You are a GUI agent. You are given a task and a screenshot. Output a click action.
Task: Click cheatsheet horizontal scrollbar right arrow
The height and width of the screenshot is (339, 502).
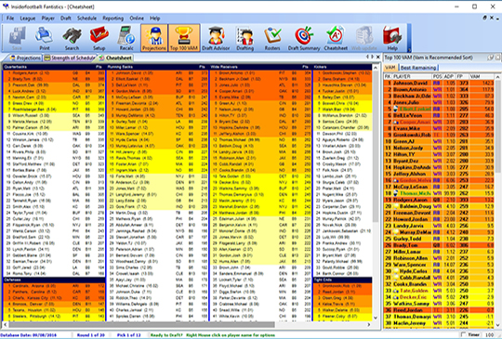tap(368, 325)
